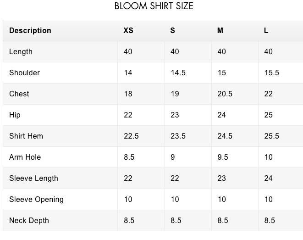
Task: Select the Shirt Hem value 22.5 for XS
Action: tap(131, 136)
